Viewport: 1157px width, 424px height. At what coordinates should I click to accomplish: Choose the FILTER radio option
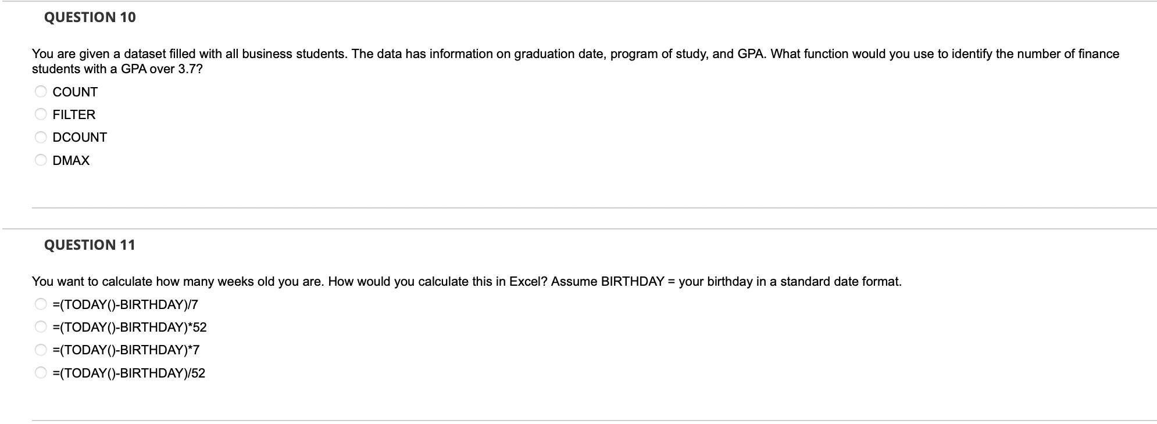point(41,114)
